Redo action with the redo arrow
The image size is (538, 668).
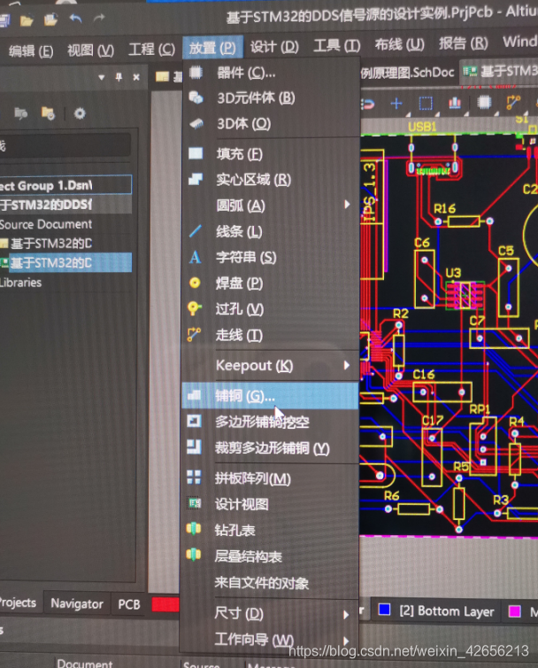tap(99, 18)
